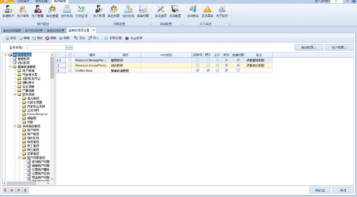This screenshot has height=197, width=357.
Task: Open the 业务系统 dropdown arrow
Action: point(67,47)
